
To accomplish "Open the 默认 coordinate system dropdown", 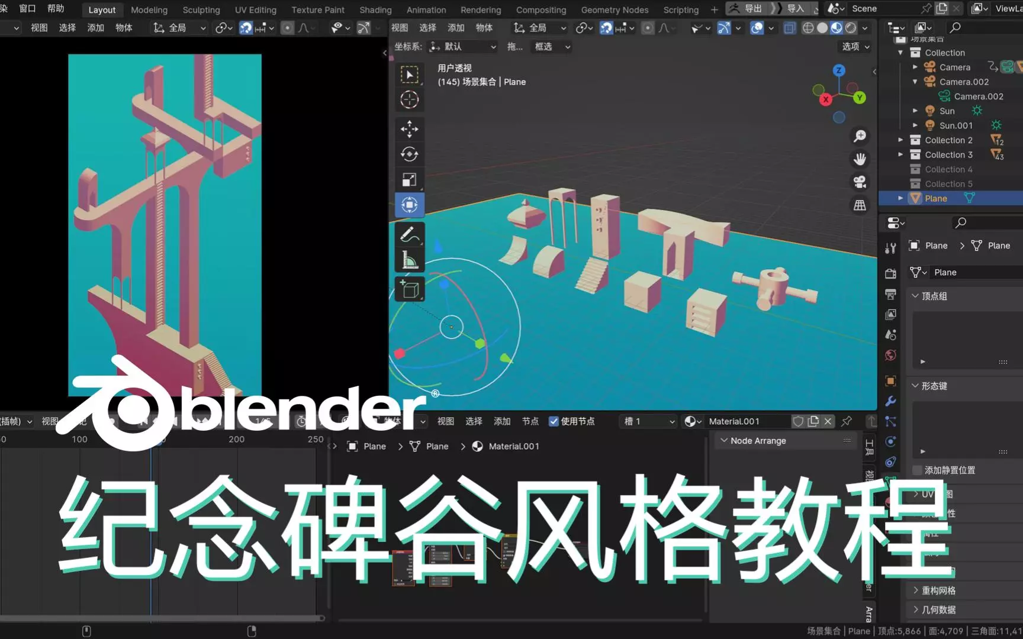I will tap(462, 47).
